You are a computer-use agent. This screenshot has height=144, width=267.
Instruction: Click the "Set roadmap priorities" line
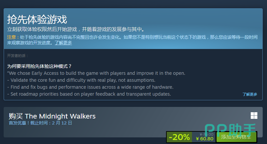[89, 94]
